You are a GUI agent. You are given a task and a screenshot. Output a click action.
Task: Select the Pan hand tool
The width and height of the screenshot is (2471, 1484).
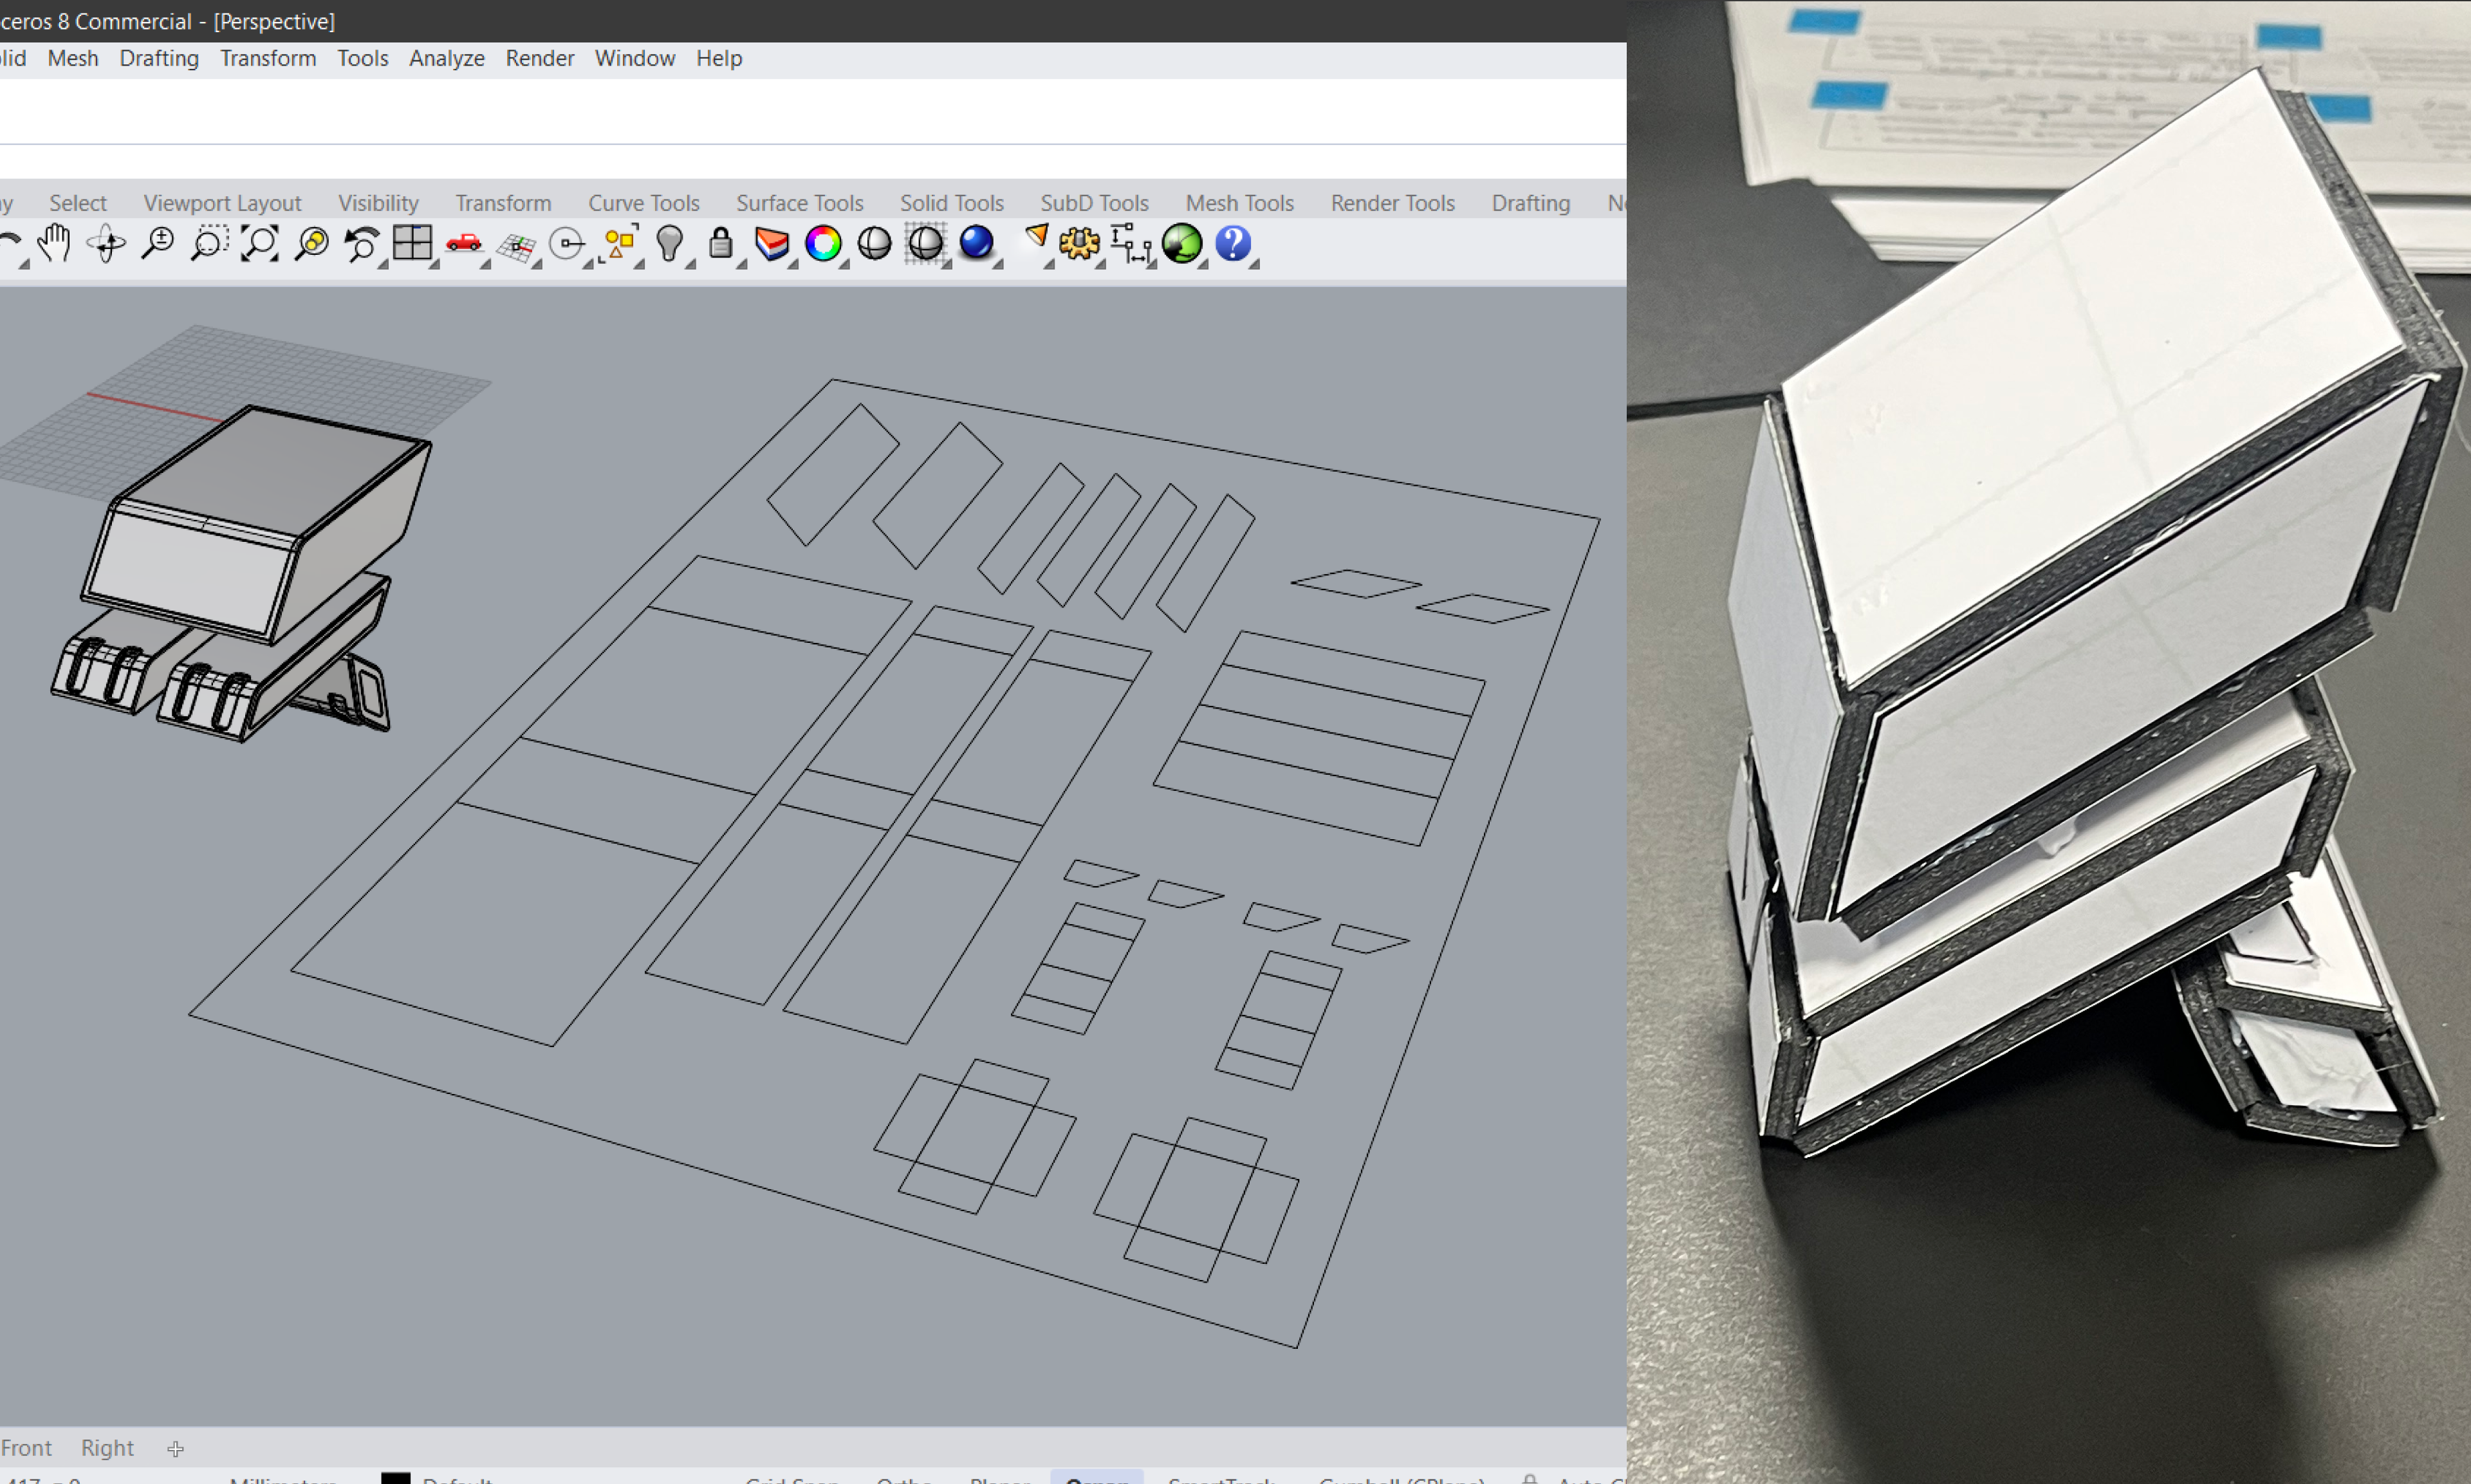click(54, 243)
